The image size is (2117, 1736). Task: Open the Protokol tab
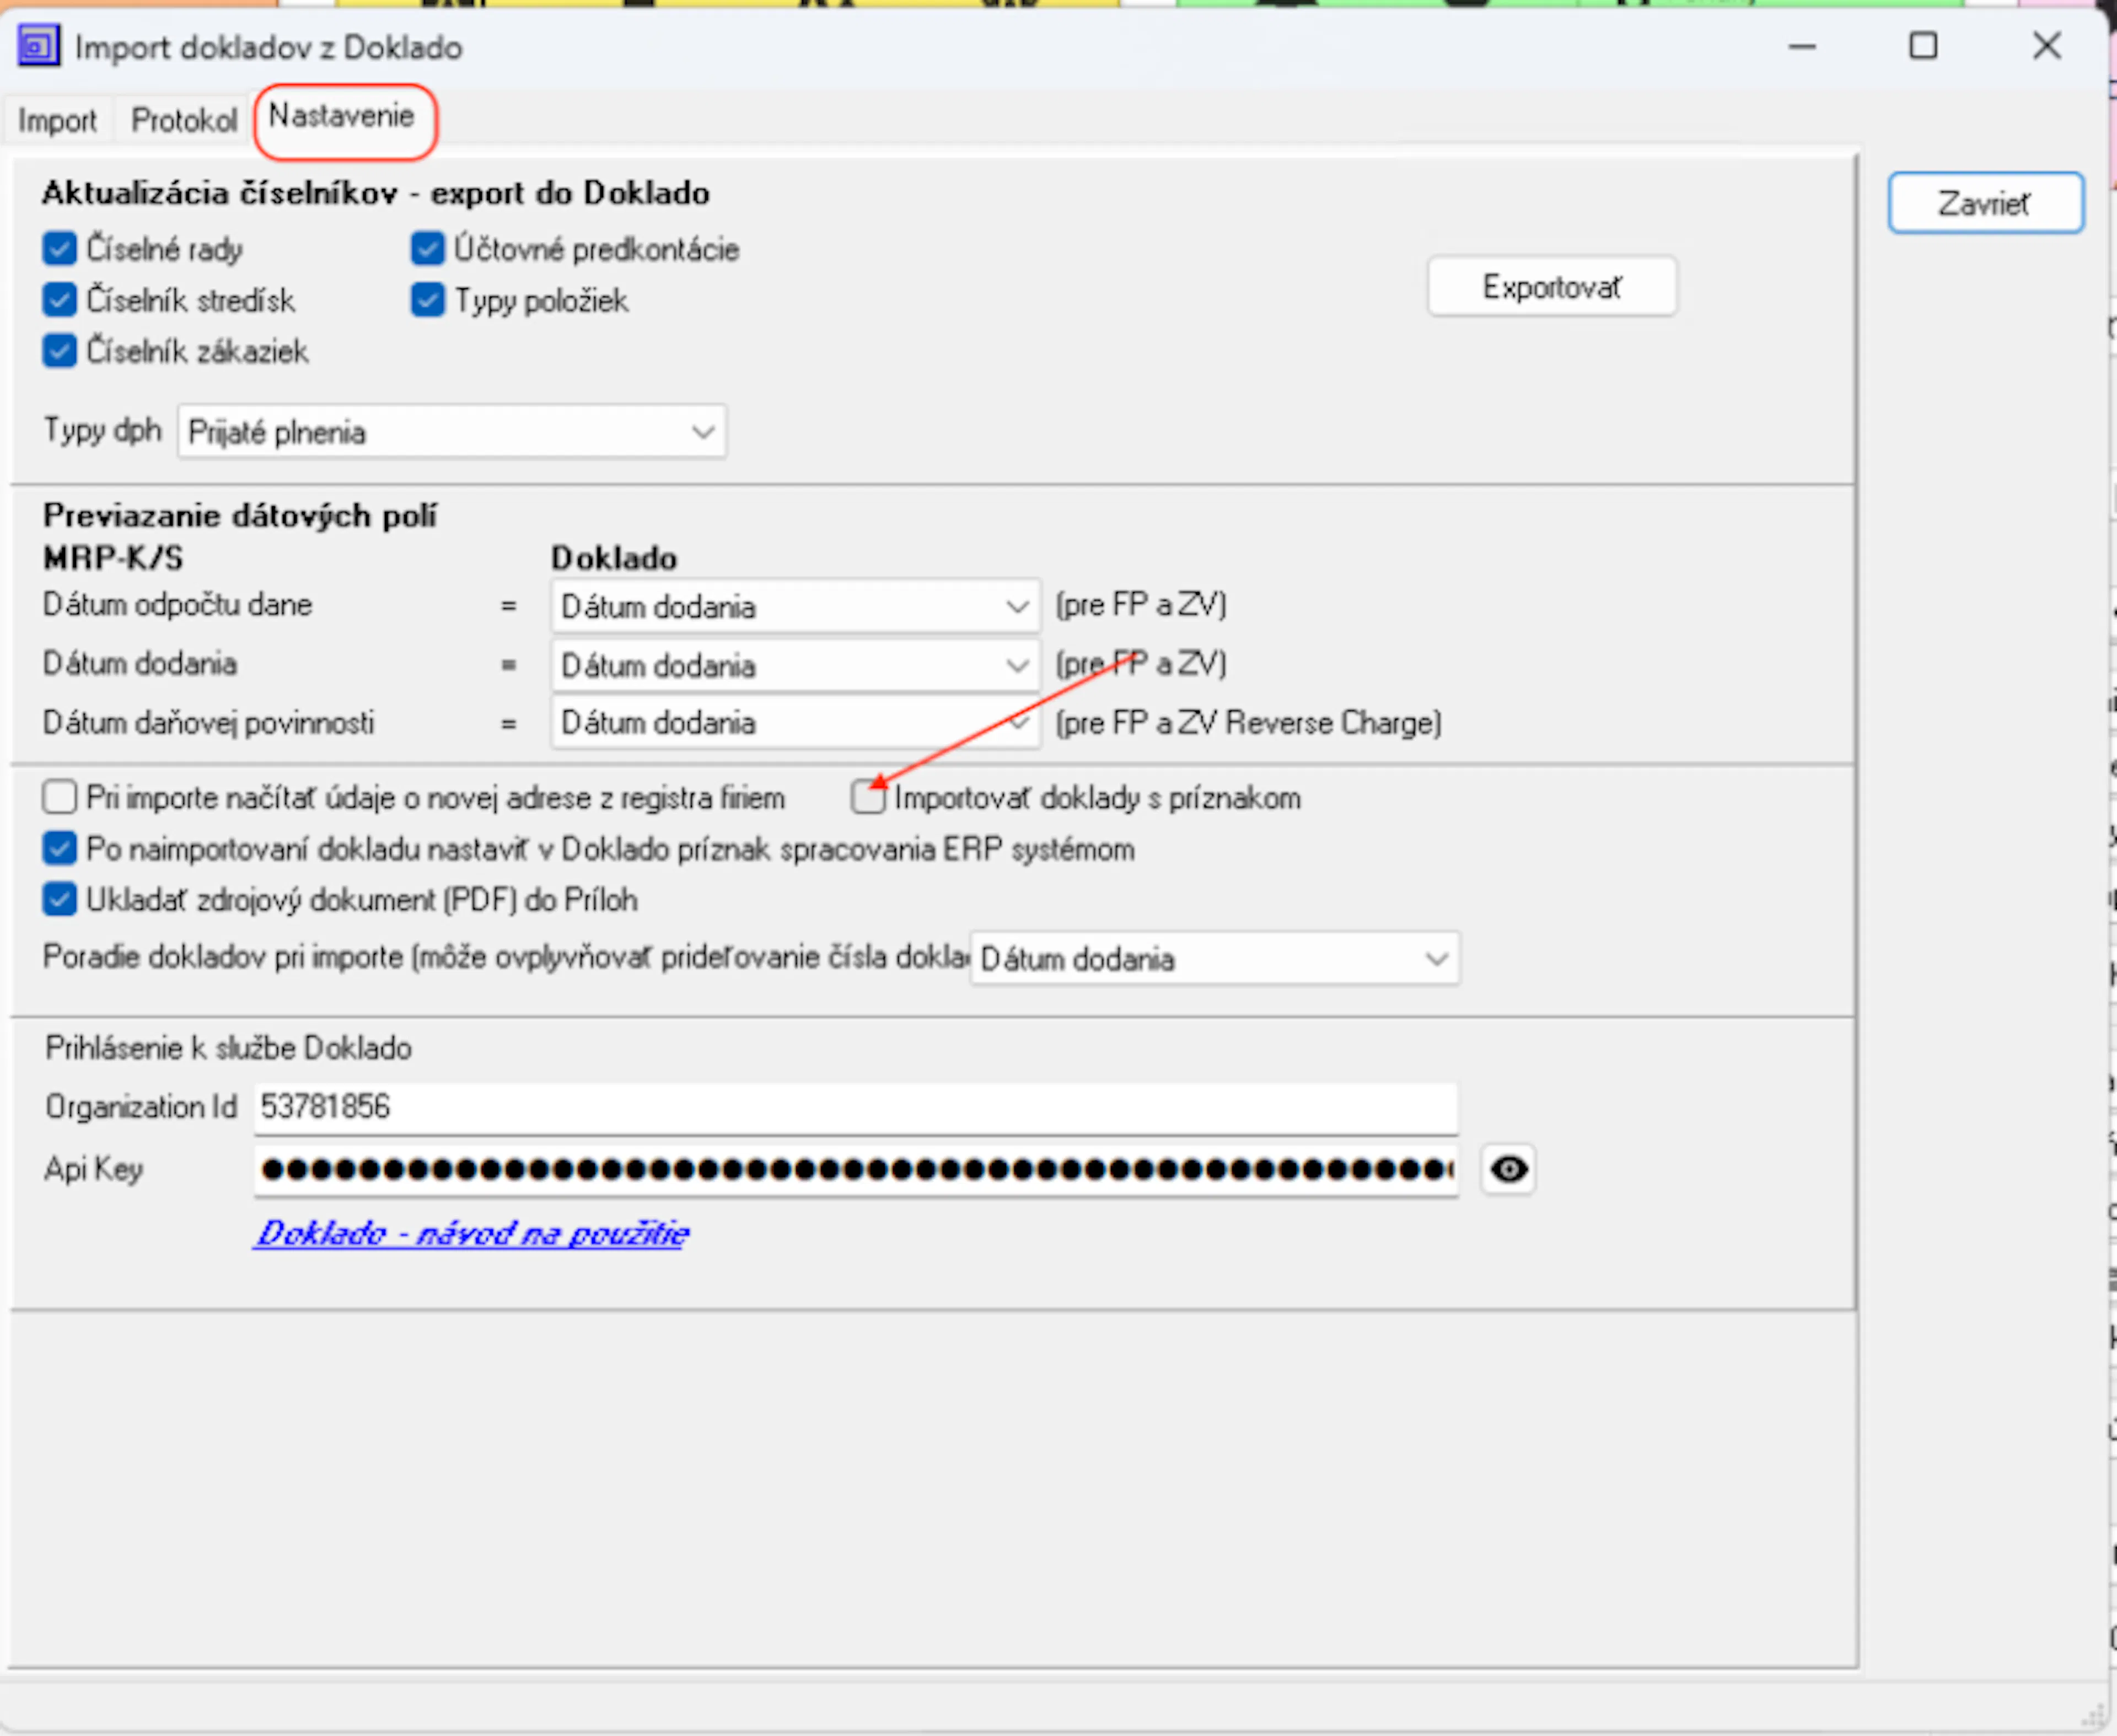[x=184, y=121]
